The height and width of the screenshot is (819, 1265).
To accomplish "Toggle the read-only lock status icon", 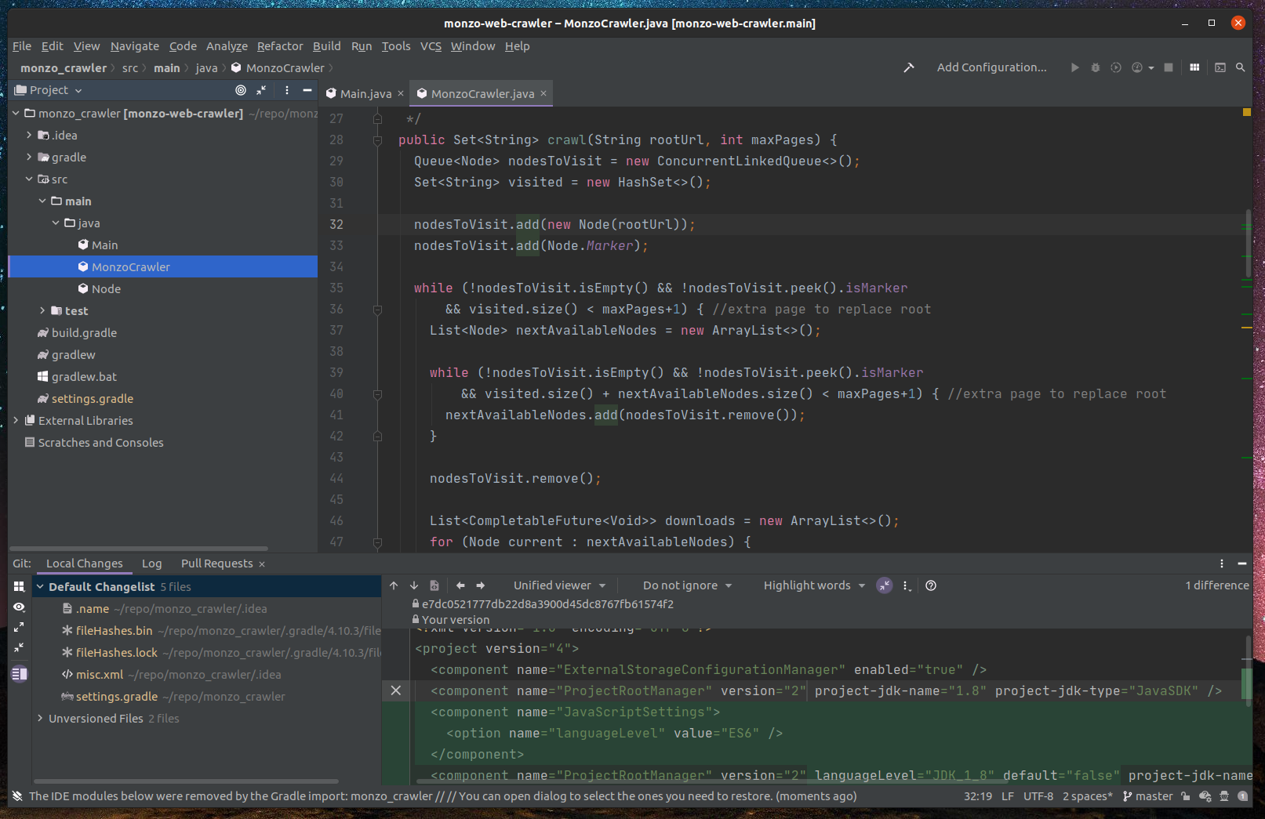I will [x=1186, y=796].
